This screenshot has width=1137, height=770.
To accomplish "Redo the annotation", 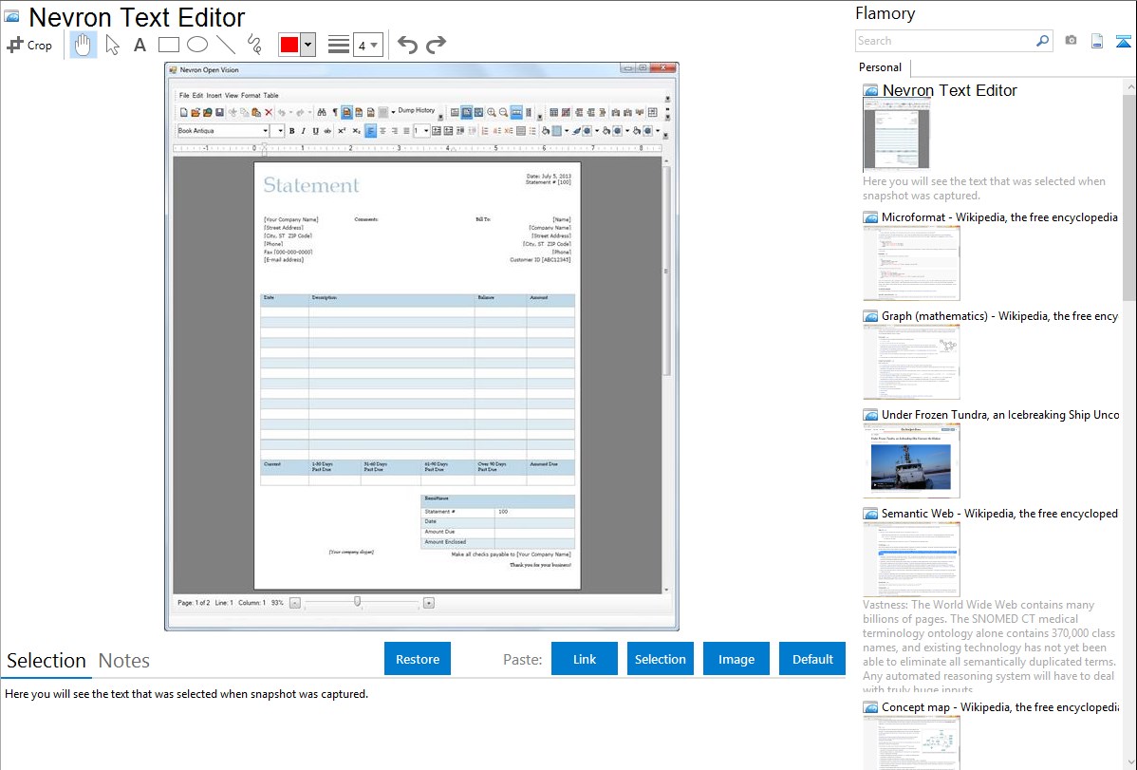I will 436,45.
